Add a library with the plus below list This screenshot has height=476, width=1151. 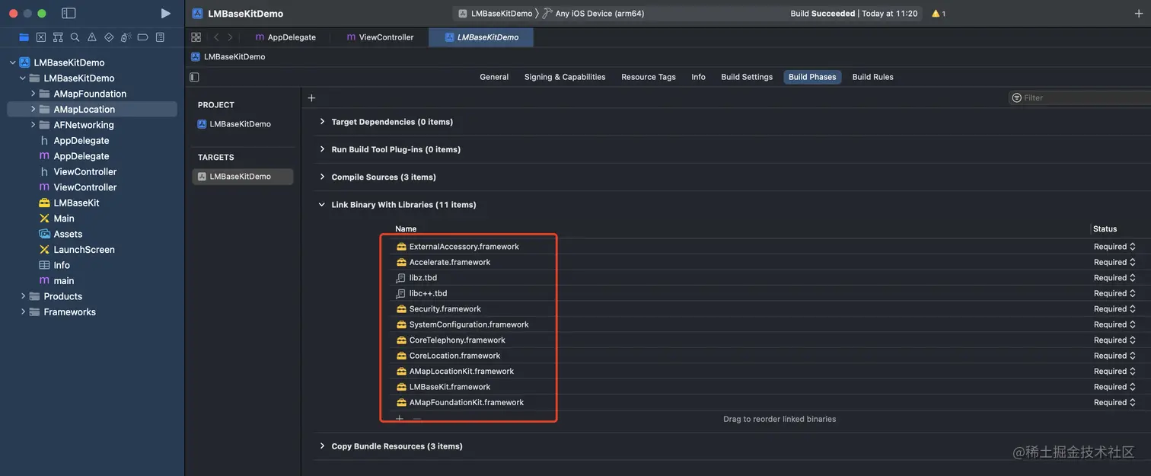point(400,419)
